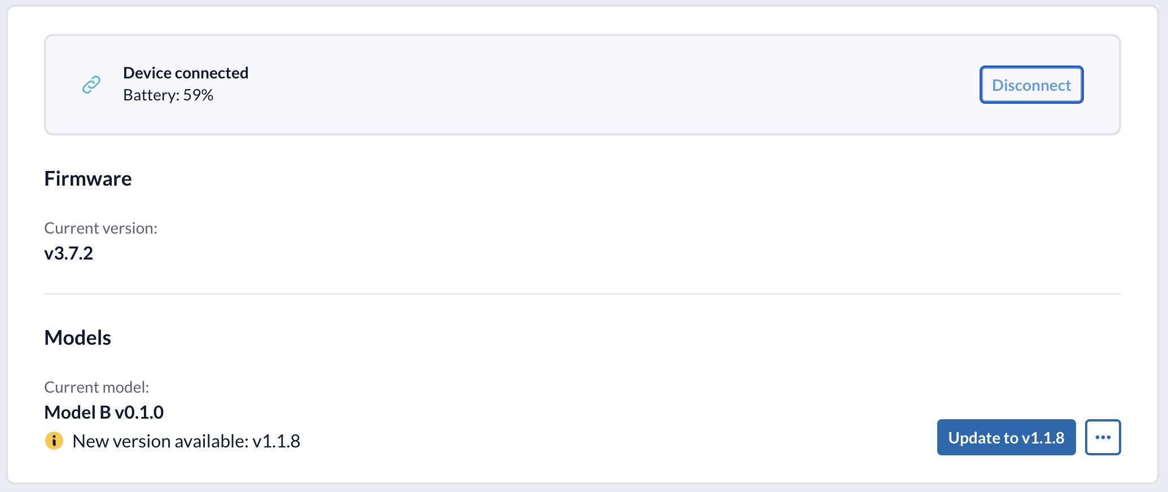The height and width of the screenshot is (492, 1168).
Task: Select the Device connected status title
Action: pyautogui.click(x=186, y=73)
